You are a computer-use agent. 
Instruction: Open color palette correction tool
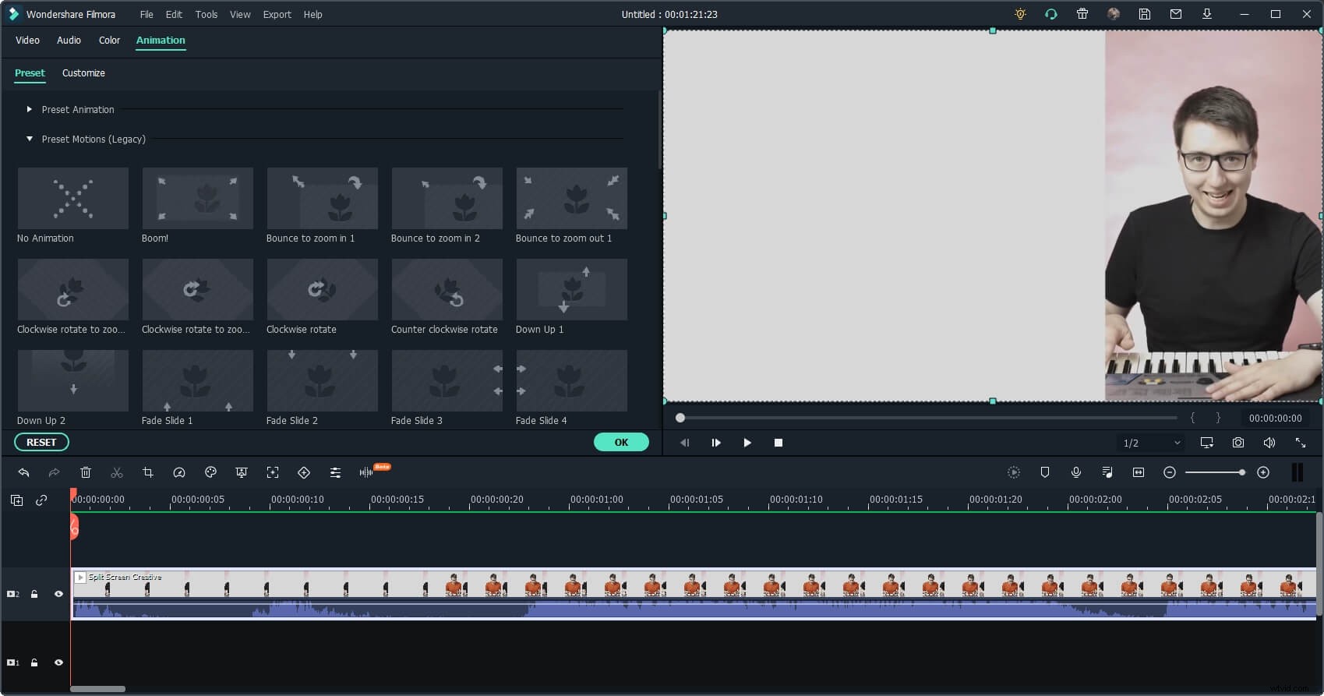click(x=210, y=472)
